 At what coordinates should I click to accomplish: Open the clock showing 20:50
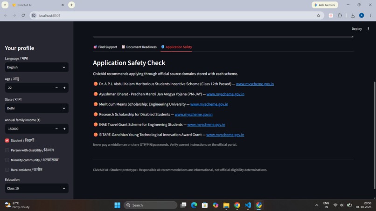[363, 205]
